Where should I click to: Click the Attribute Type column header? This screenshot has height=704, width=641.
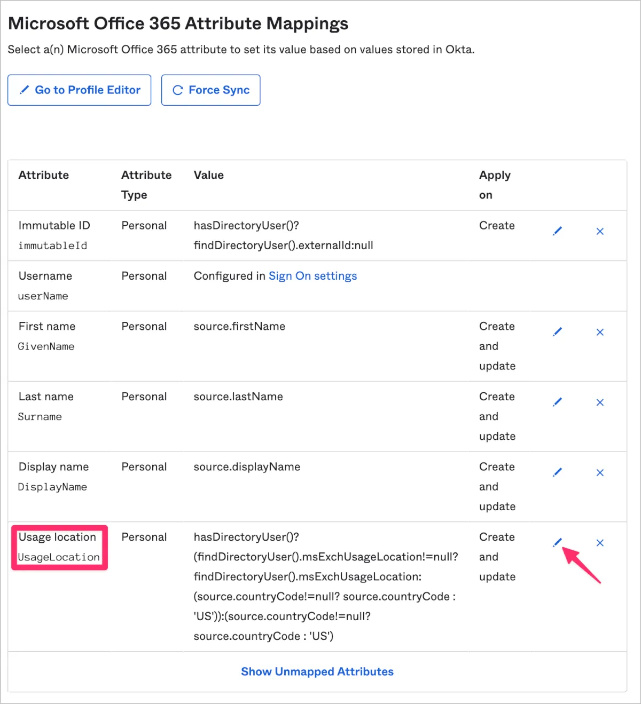click(x=146, y=185)
